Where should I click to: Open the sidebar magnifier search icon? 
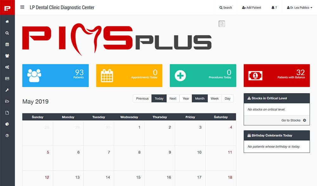click(x=7, y=33)
